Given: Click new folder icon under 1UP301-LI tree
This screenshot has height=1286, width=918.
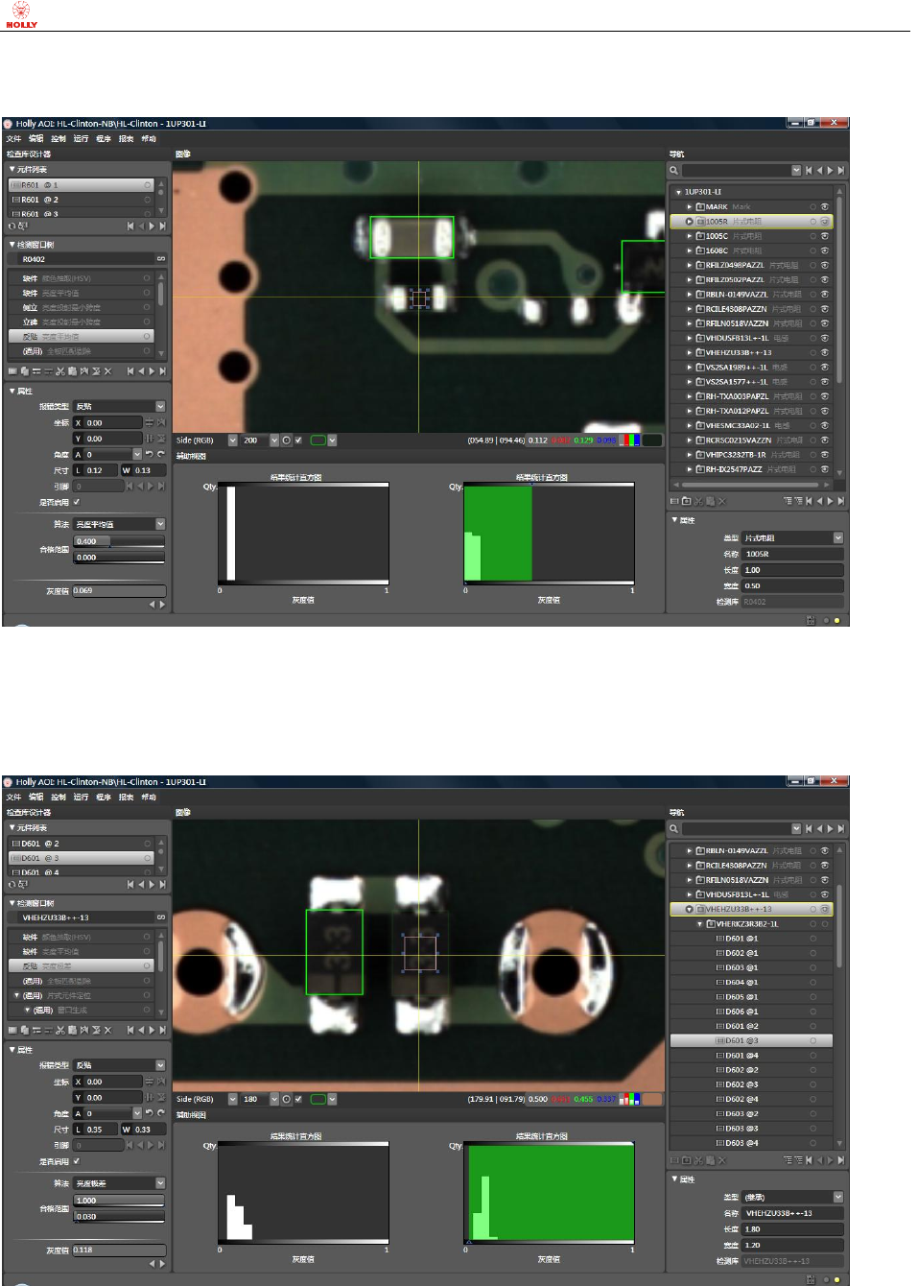Looking at the screenshot, I should [x=686, y=501].
